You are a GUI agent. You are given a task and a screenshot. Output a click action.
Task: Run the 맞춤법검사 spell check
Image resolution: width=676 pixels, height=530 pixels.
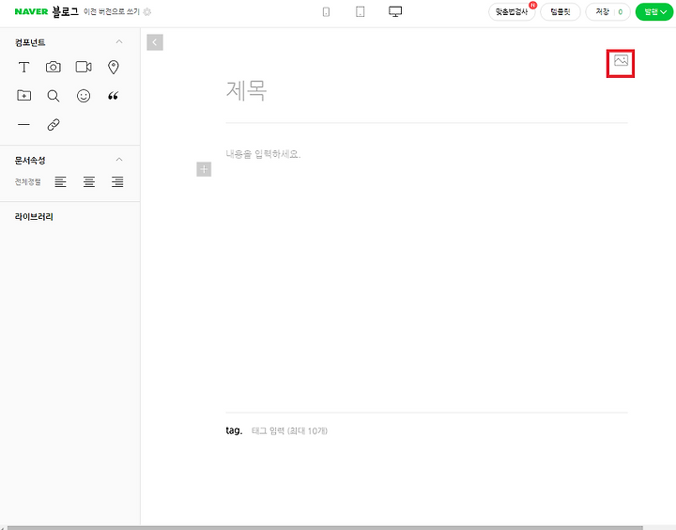tap(512, 12)
